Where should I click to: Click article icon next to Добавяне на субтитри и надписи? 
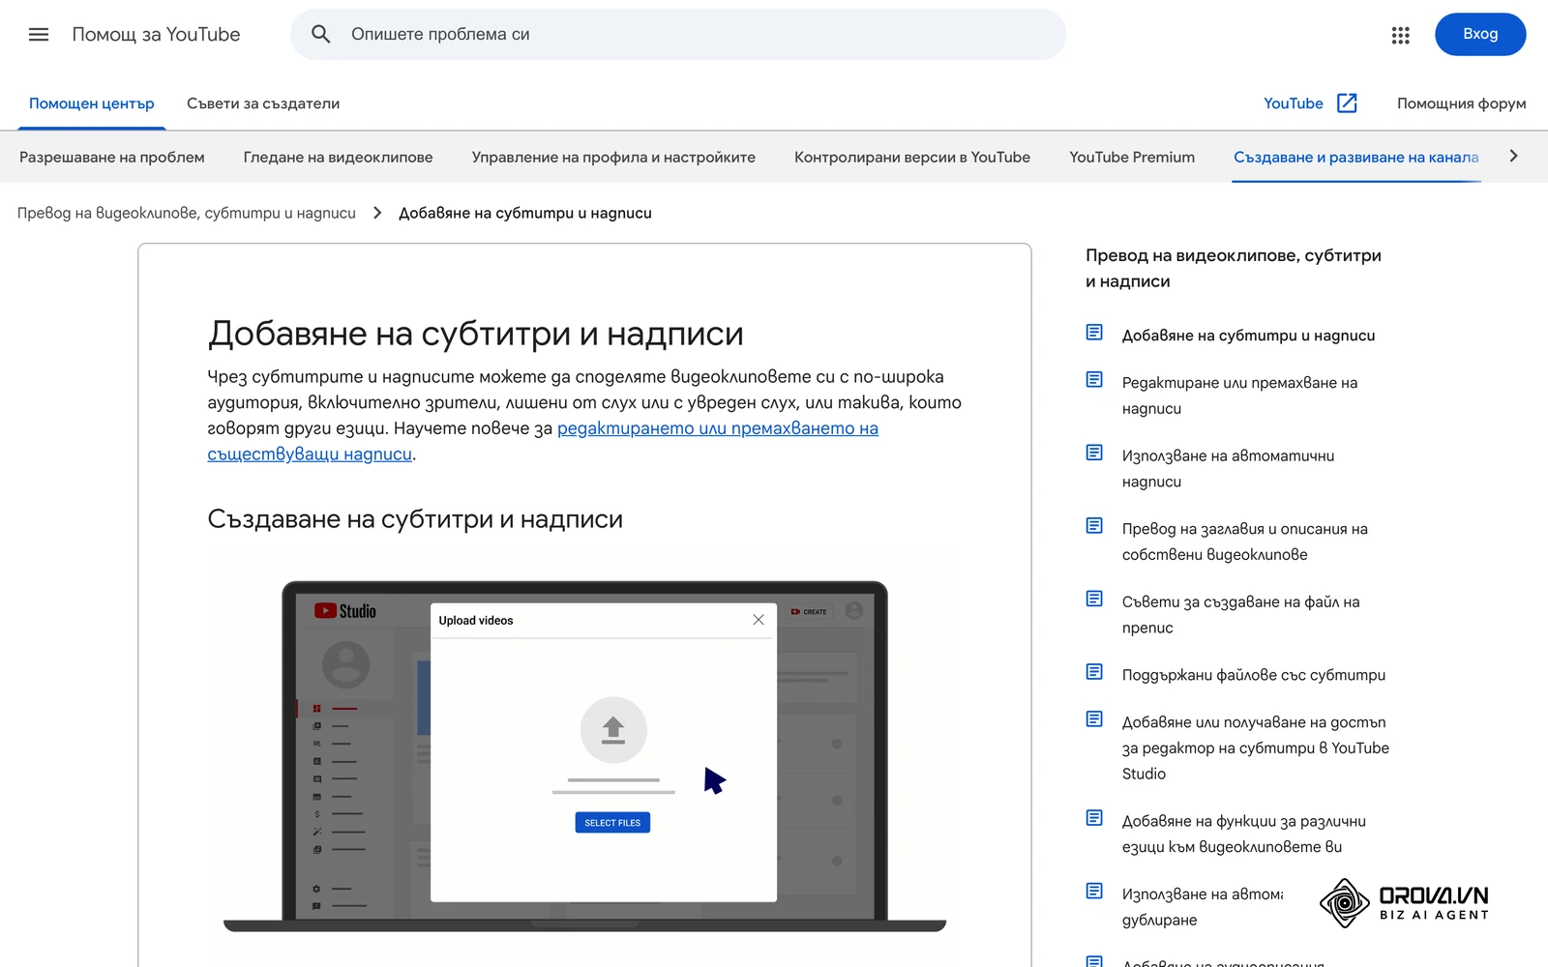tap(1094, 333)
